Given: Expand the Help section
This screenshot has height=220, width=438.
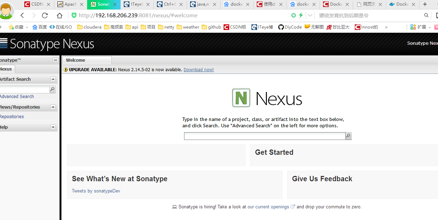Looking at the screenshot, I should pyautogui.click(x=53, y=127).
